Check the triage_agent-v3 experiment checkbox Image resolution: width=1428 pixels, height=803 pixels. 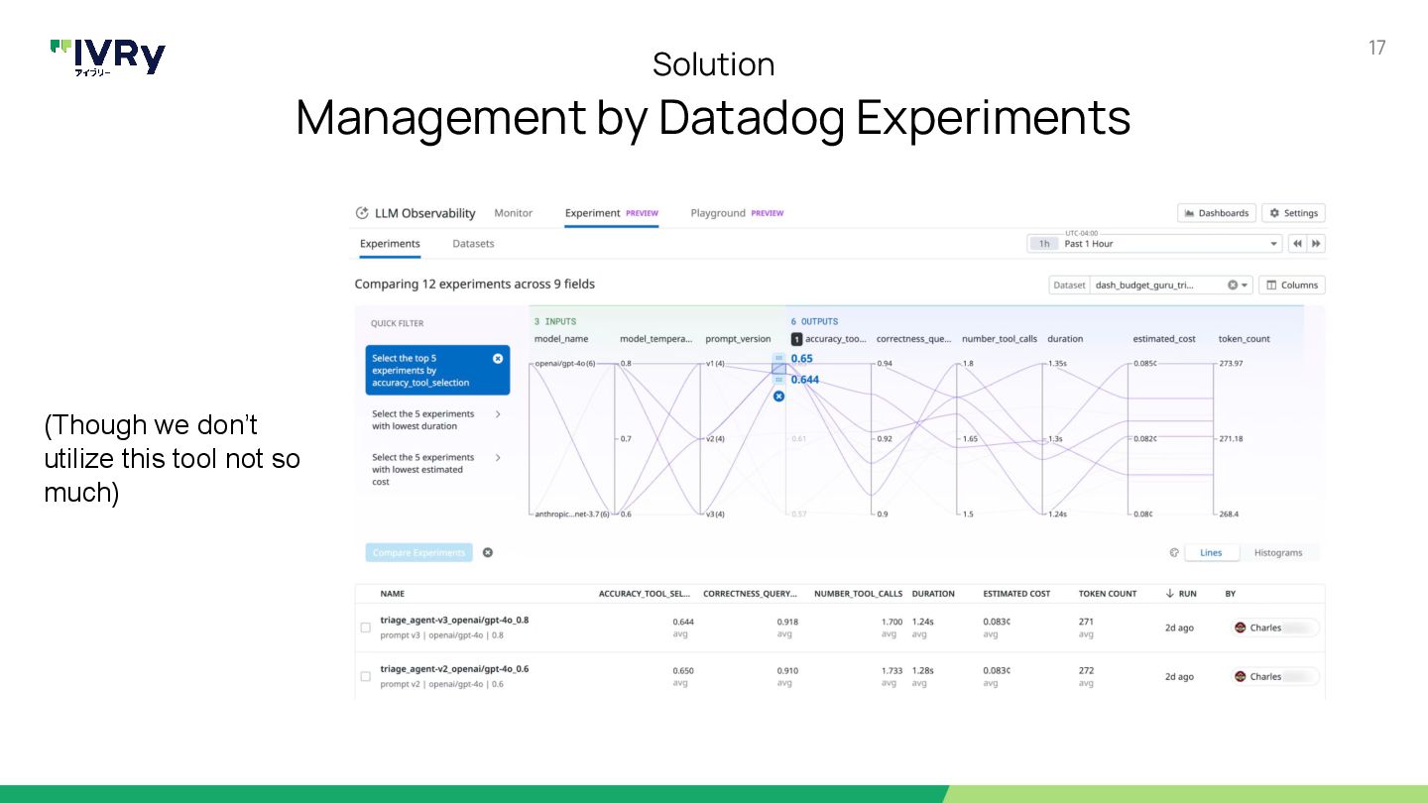tap(365, 628)
